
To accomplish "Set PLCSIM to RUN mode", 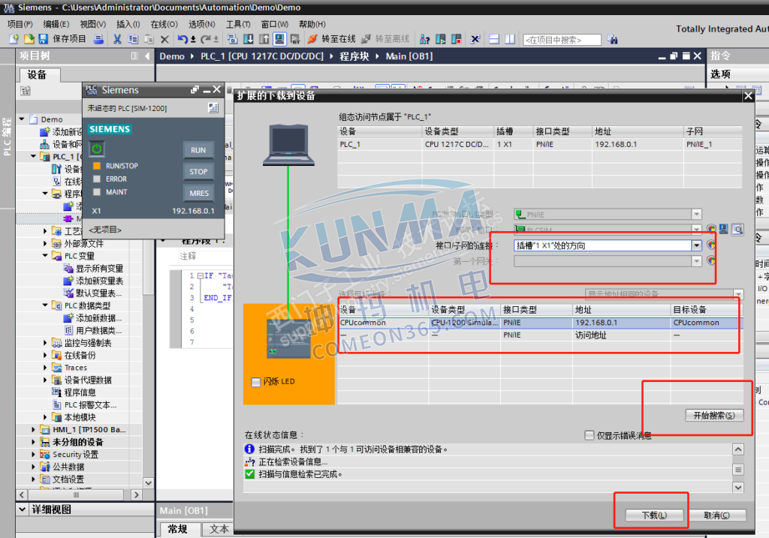I will coord(198,150).
